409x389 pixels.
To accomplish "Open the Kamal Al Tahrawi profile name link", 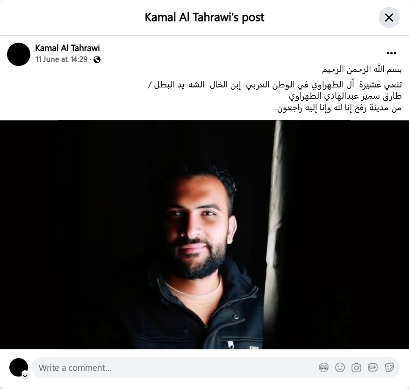I will (x=67, y=48).
